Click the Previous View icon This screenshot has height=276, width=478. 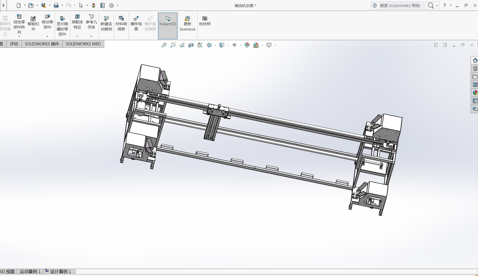tap(182, 45)
